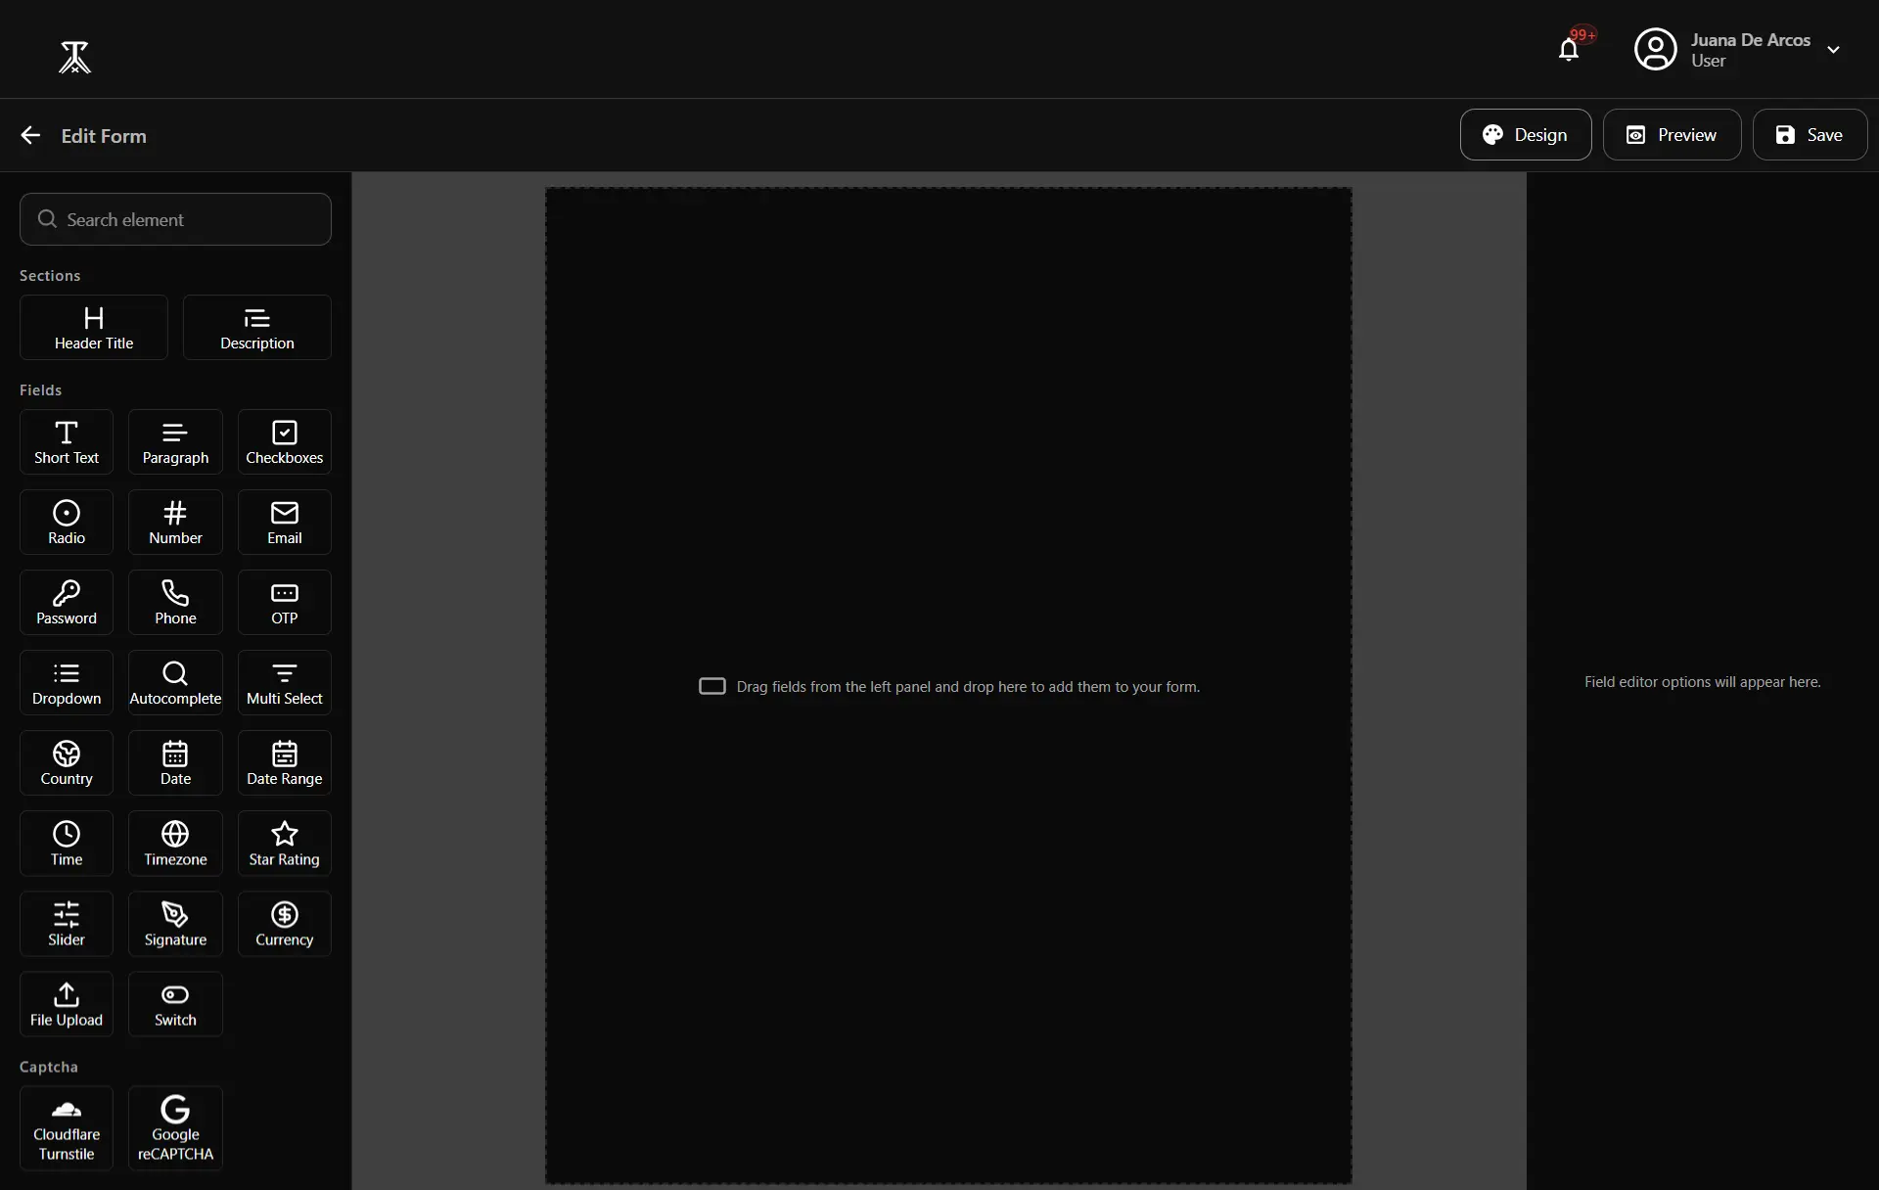Screen dimensions: 1879x1190
Task: Select the File Upload field element
Action: [67, 1004]
